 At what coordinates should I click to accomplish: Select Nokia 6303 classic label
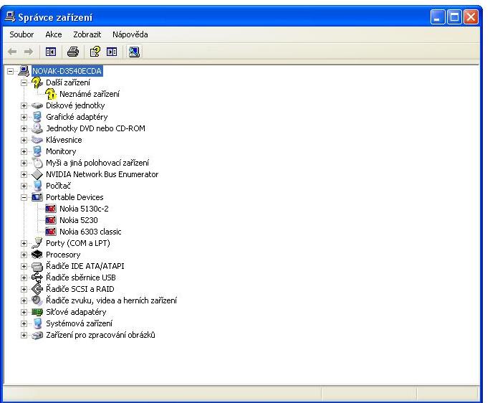click(x=90, y=232)
